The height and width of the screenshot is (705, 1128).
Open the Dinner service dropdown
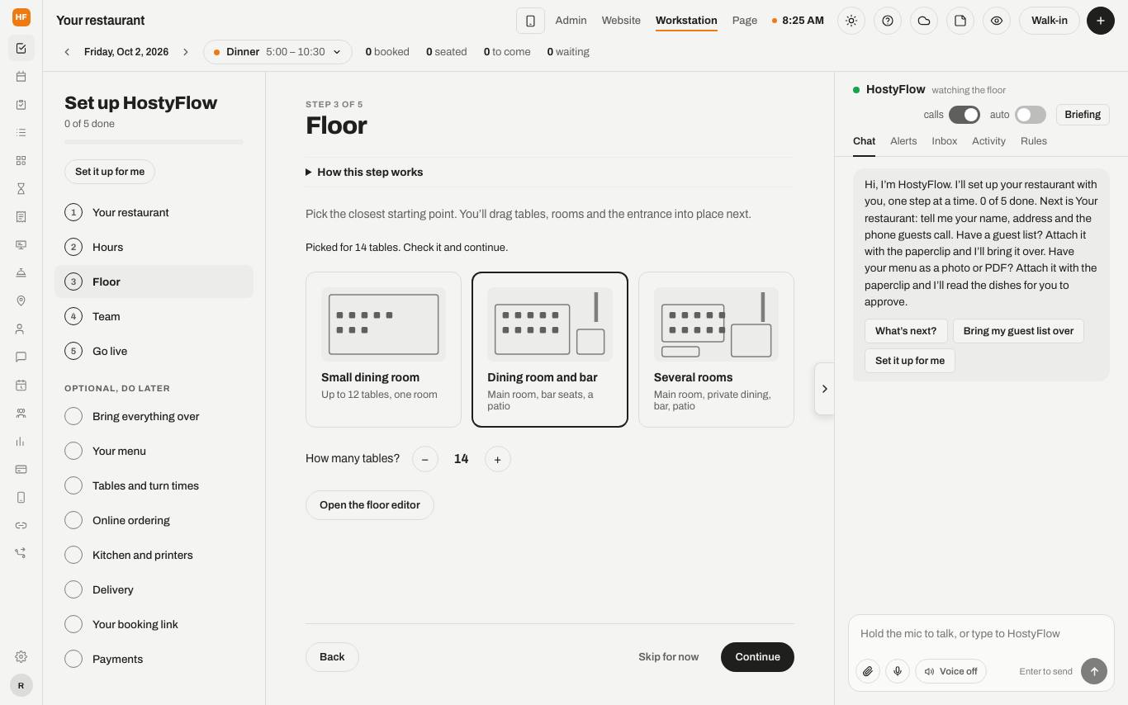pyautogui.click(x=277, y=52)
